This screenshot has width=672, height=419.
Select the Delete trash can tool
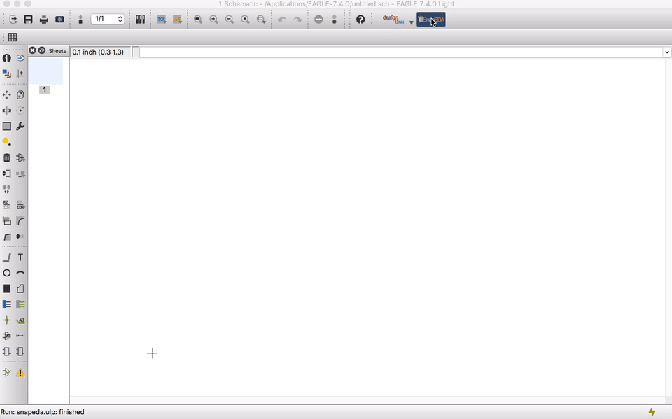(7, 157)
